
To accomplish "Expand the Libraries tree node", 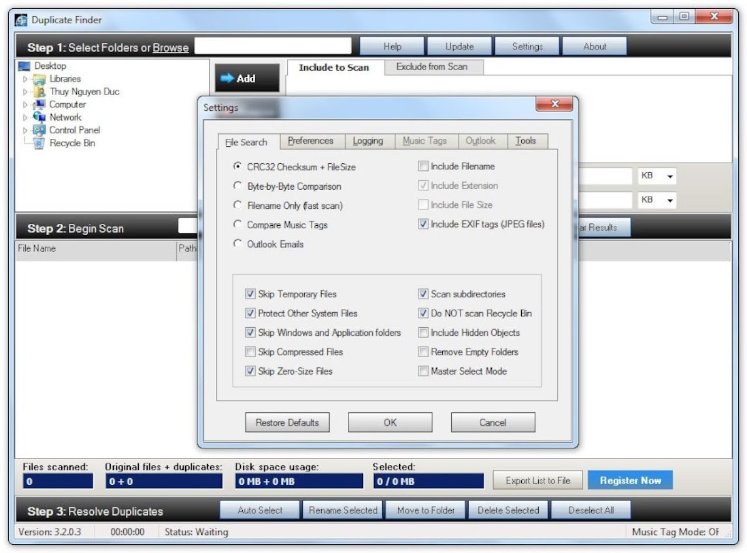I will (25, 79).
